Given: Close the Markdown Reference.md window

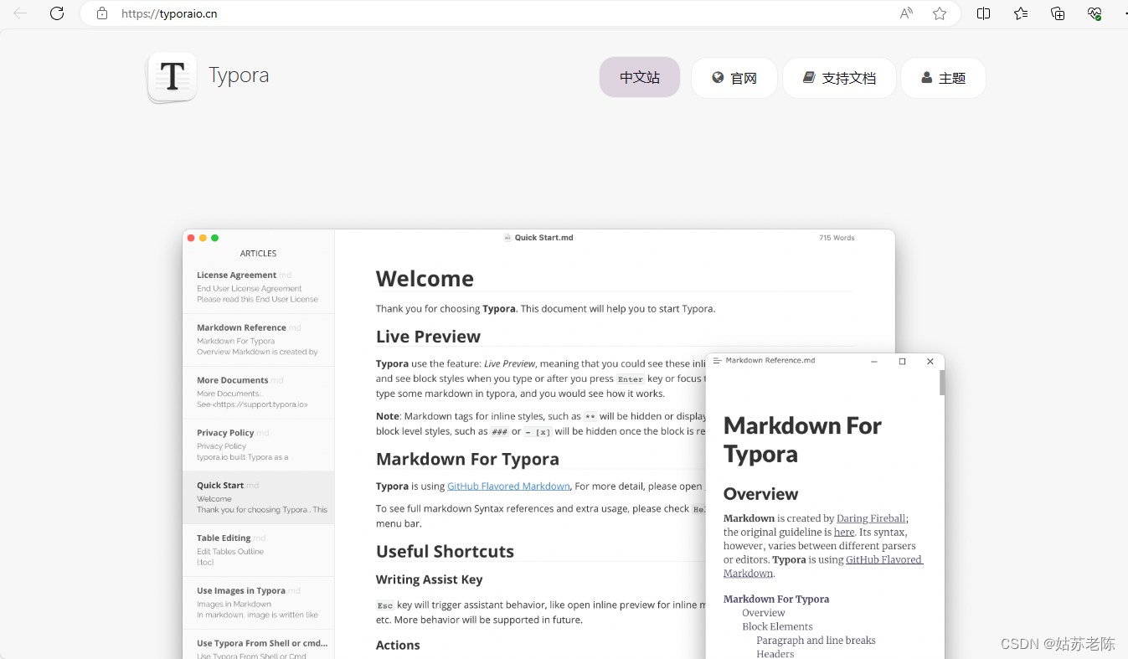Looking at the screenshot, I should 930,362.
